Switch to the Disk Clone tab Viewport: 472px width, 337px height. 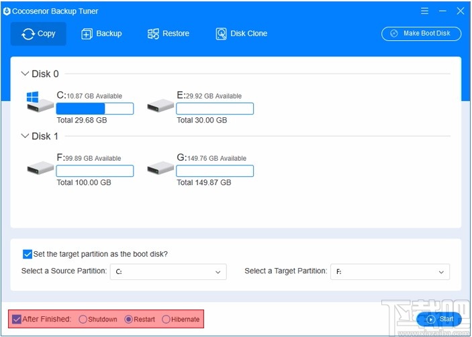click(242, 33)
